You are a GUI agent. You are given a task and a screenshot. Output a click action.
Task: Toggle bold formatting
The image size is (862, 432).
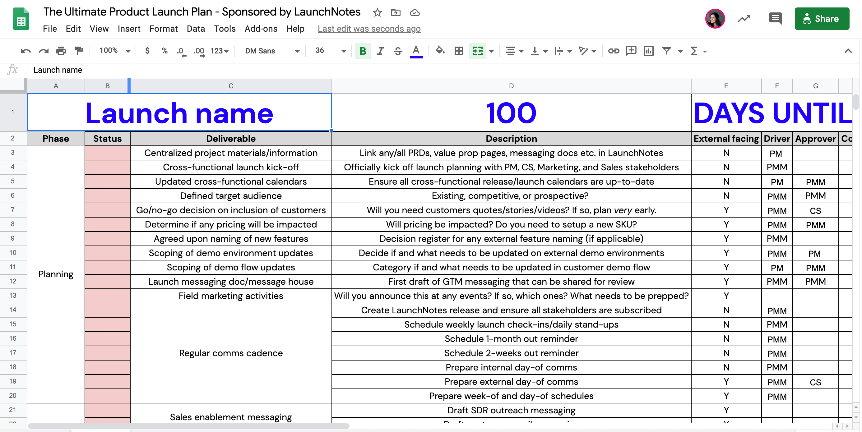click(363, 51)
